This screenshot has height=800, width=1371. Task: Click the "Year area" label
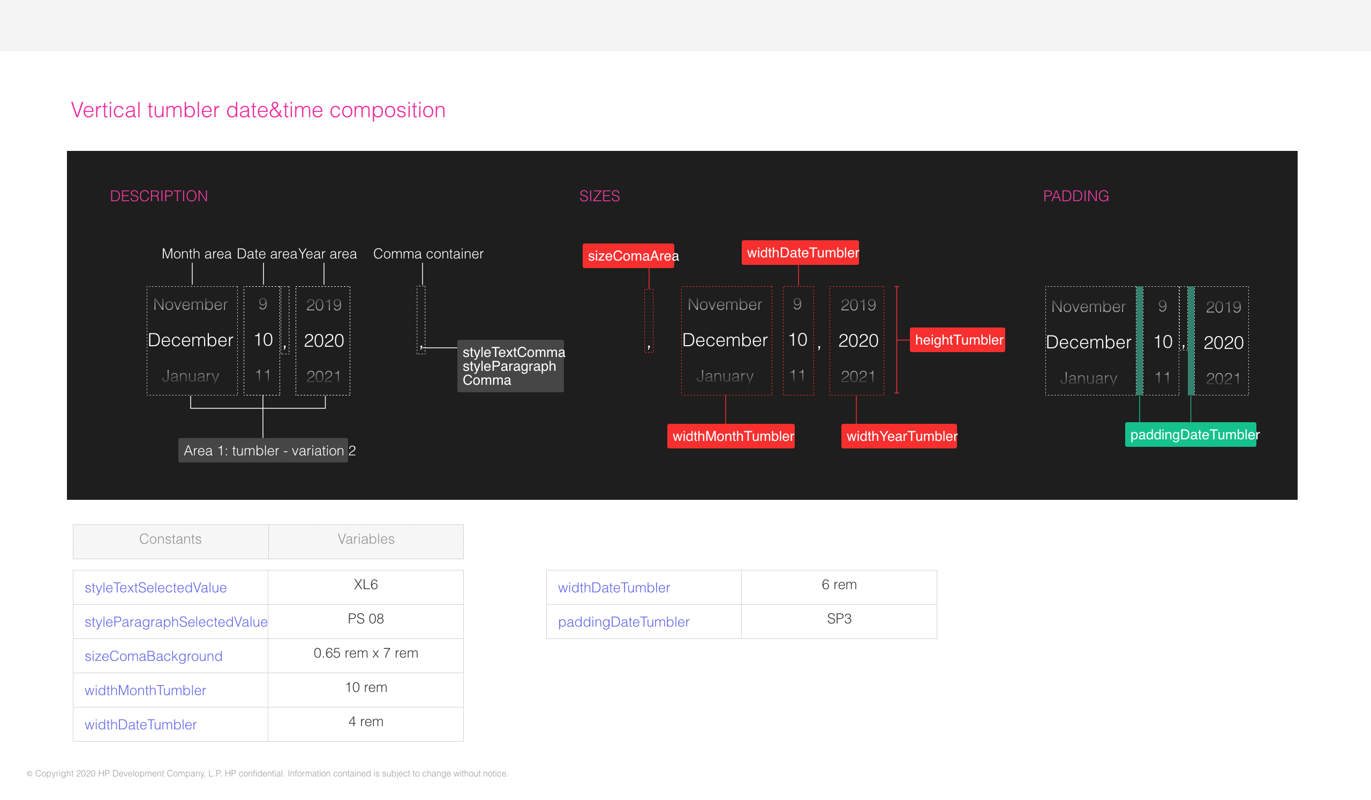(x=328, y=254)
